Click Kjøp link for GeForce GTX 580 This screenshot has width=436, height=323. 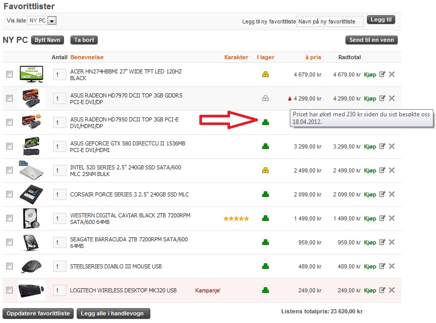tap(370, 146)
